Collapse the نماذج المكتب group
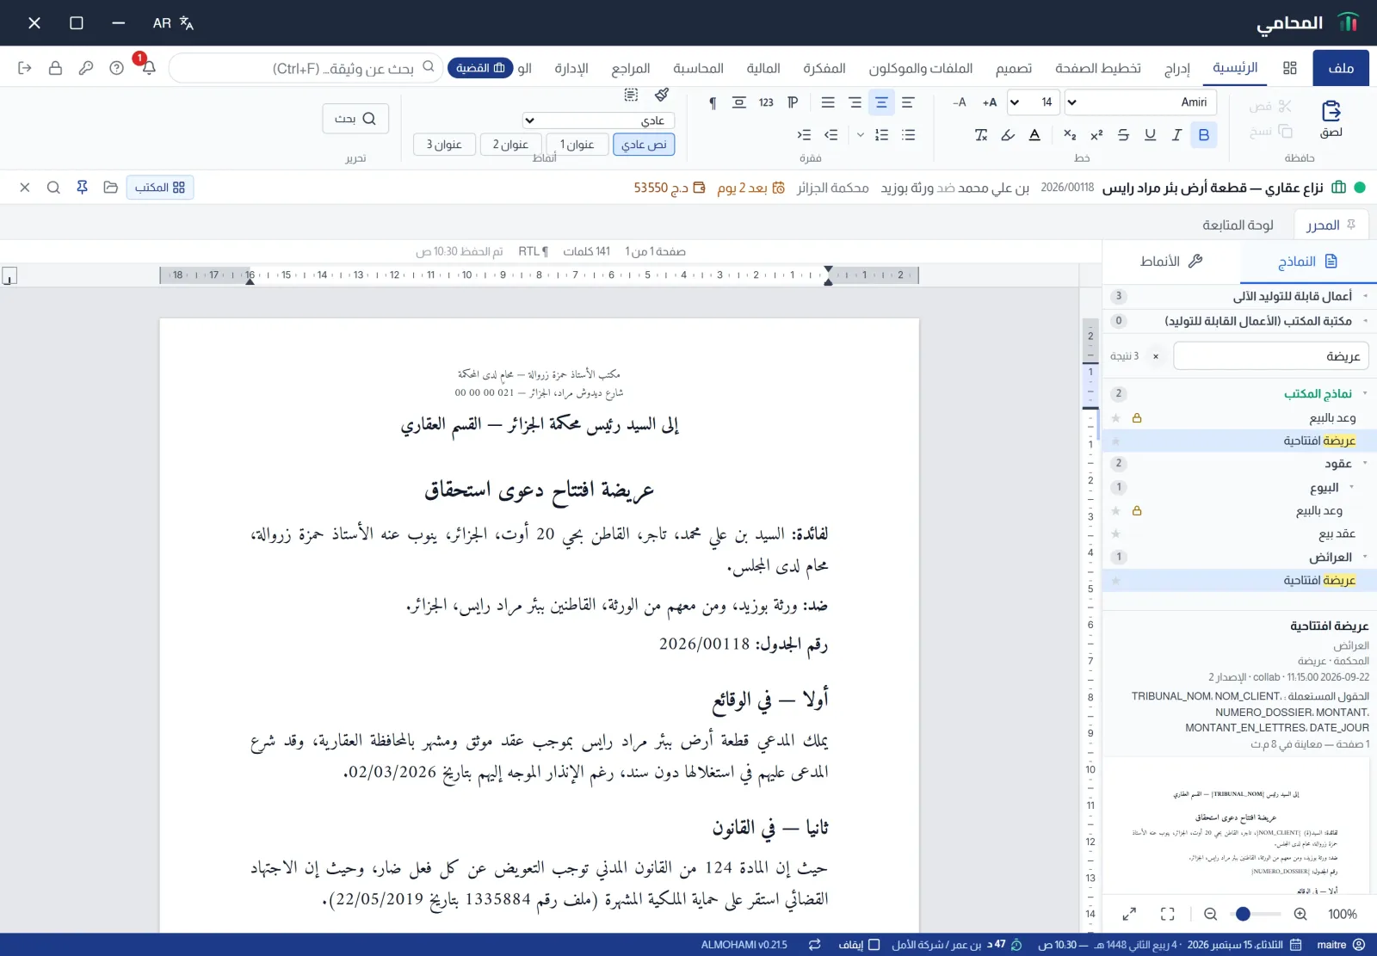 [x=1365, y=393]
